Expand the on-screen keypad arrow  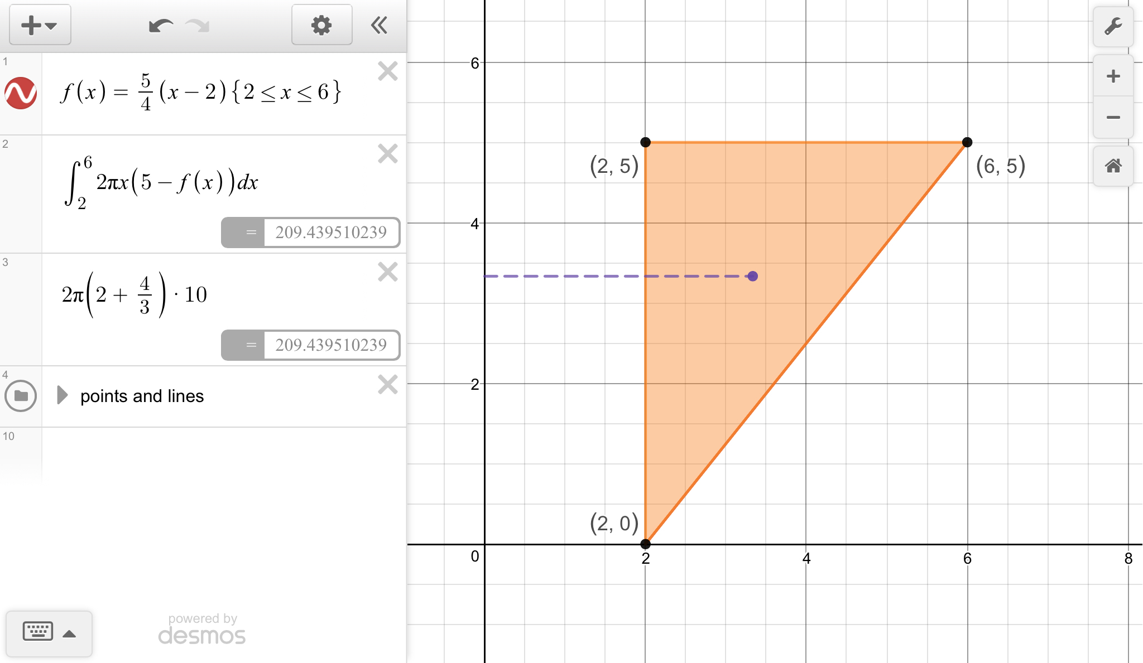70,633
